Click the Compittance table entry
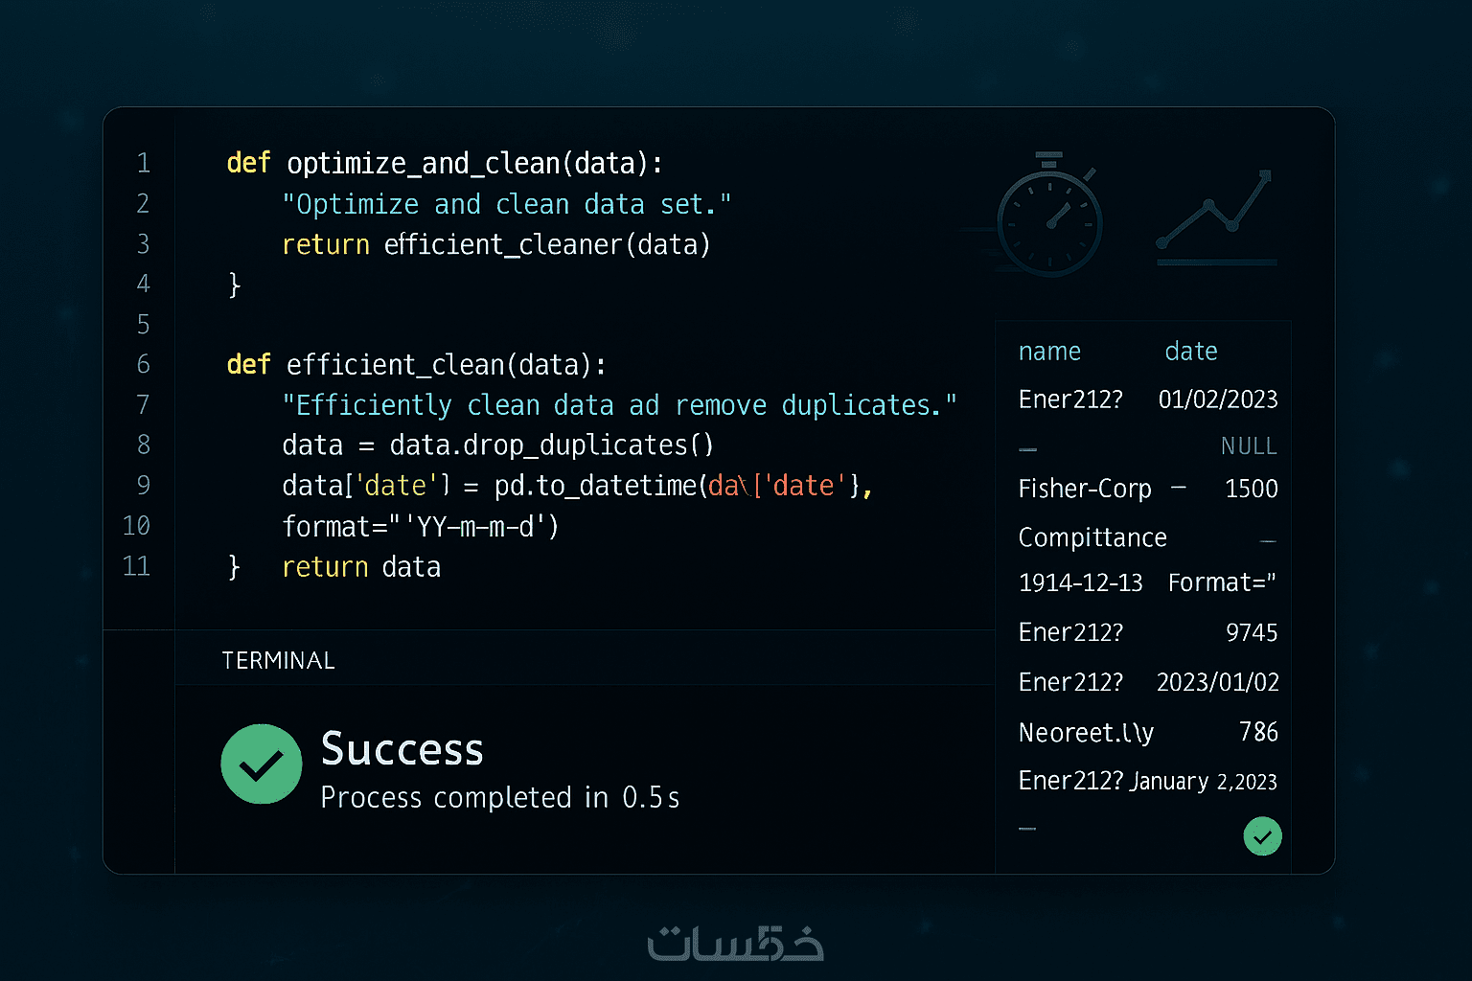The width and height of the screenshot is (1472, 981). [x=1092, y=537]
